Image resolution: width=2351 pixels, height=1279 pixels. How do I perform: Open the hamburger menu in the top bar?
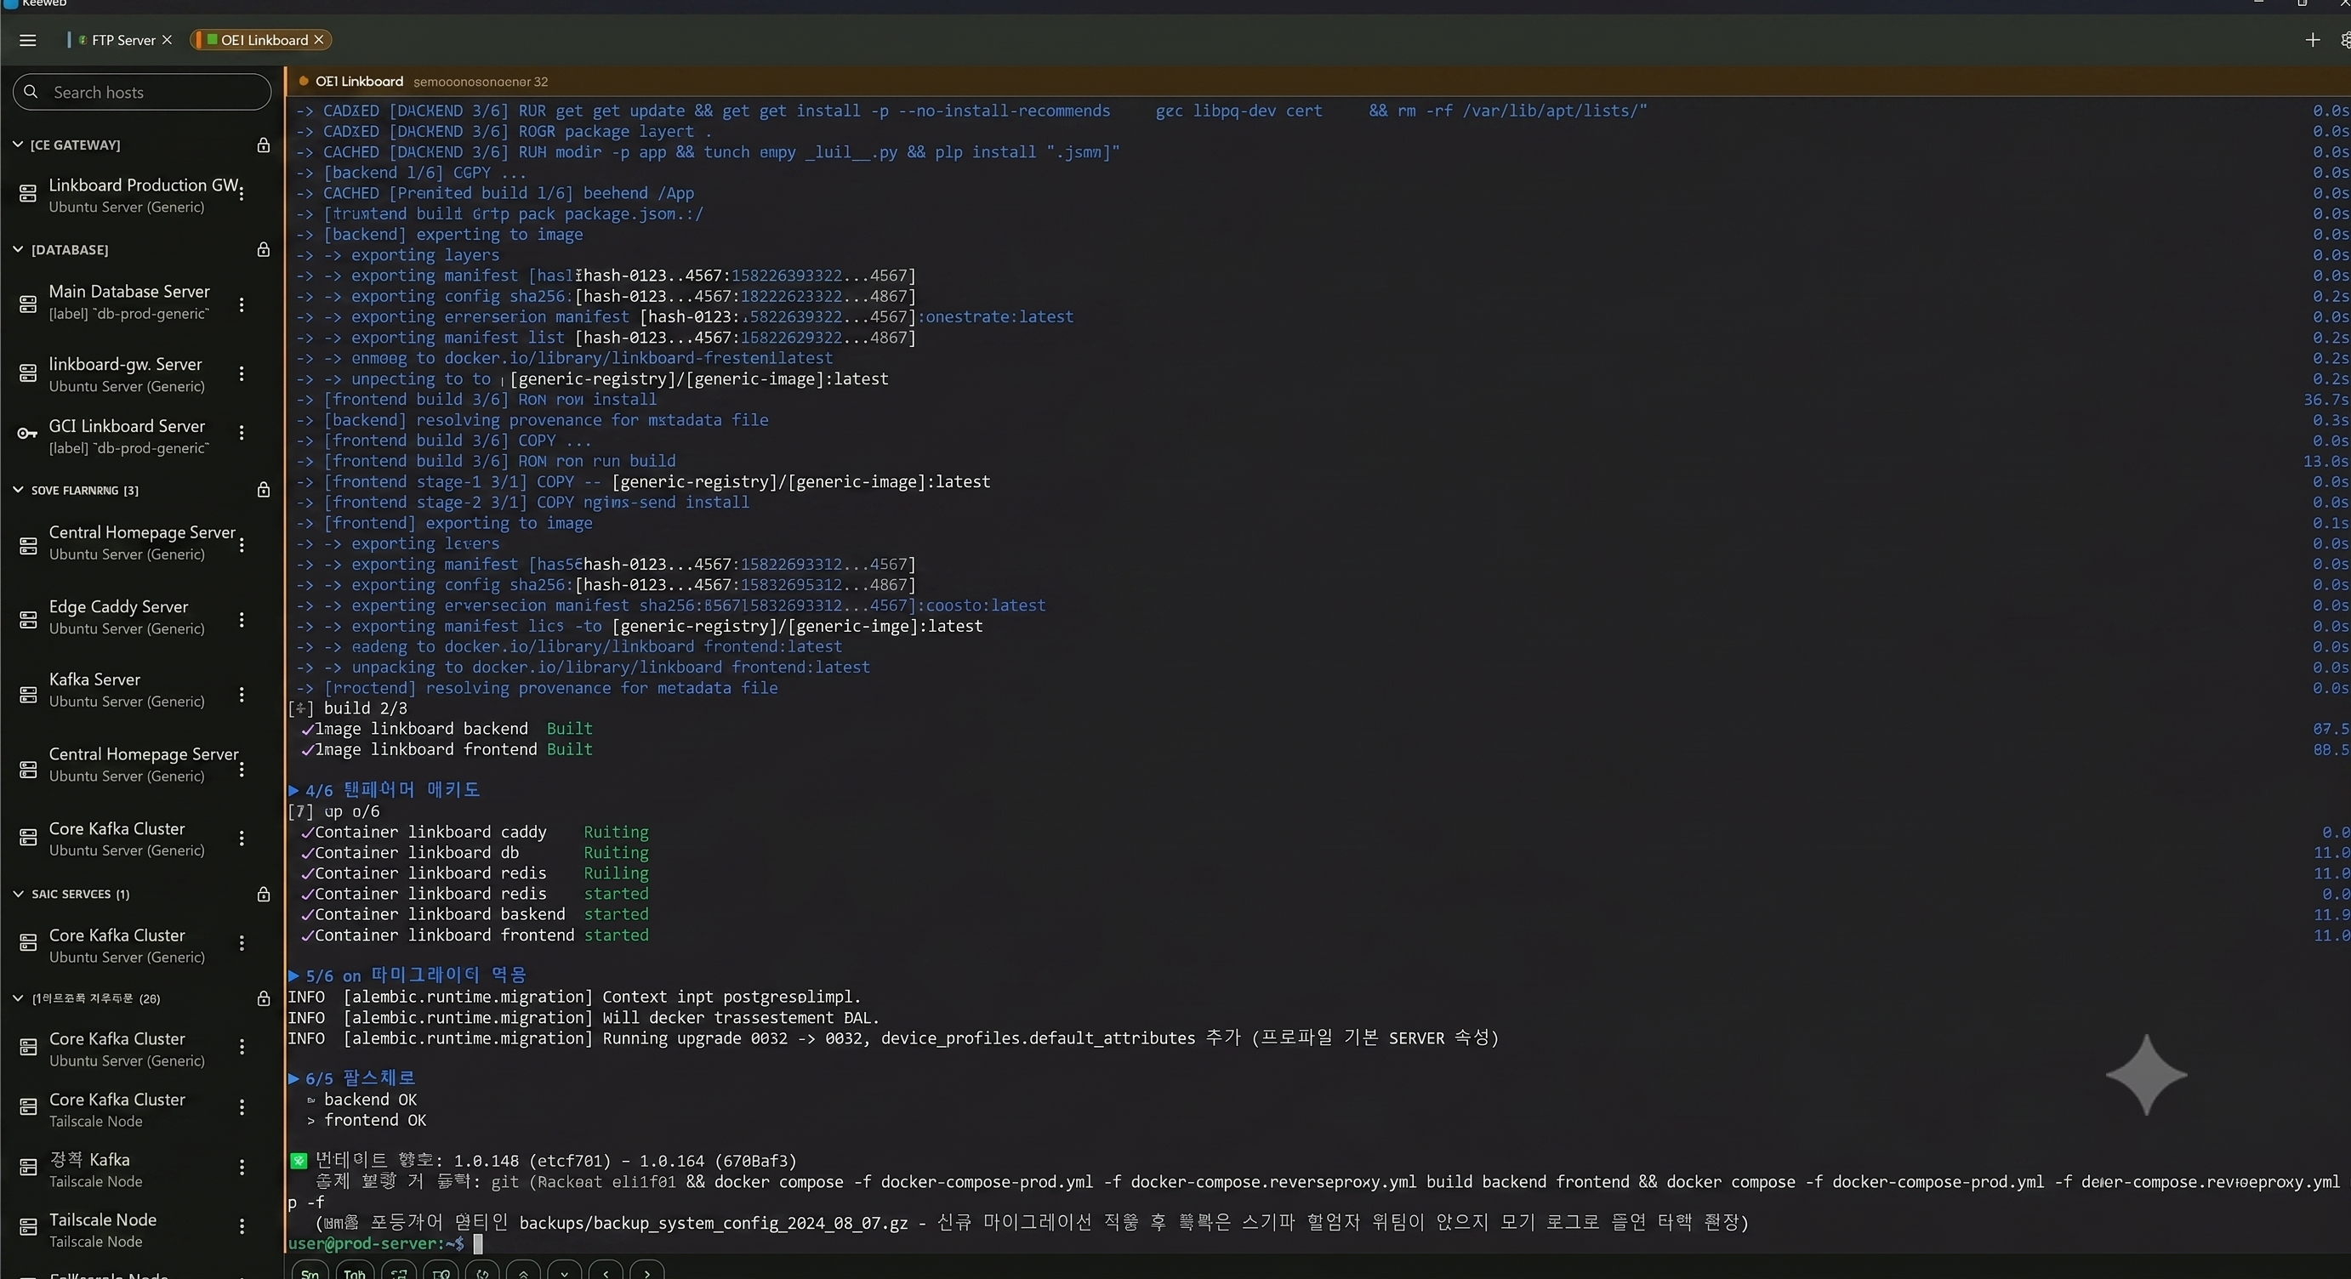click(27, 40)
